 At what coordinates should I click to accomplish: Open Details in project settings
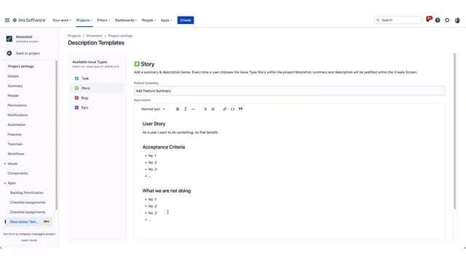point(13,76)
